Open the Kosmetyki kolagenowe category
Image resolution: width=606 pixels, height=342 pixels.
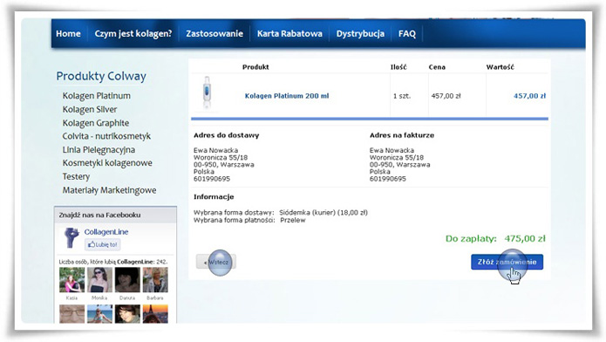coord(107,163)
